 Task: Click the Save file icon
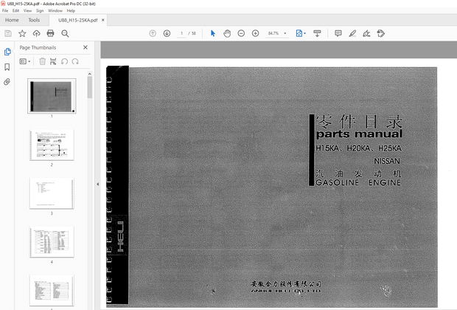8,33
